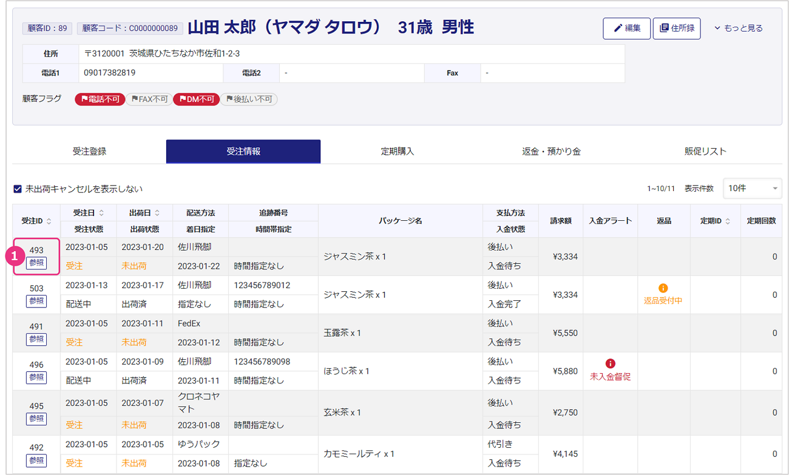
Task: Toggle the 電話不可 customer flag
Action: coord(100,99)
